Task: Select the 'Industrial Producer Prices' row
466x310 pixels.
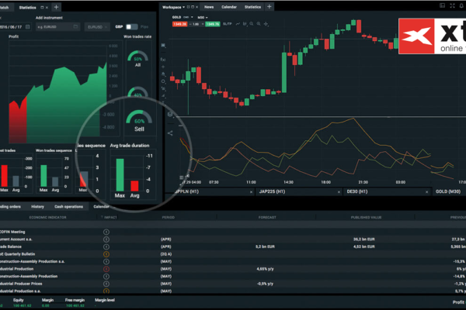Action: pos(233,284)
